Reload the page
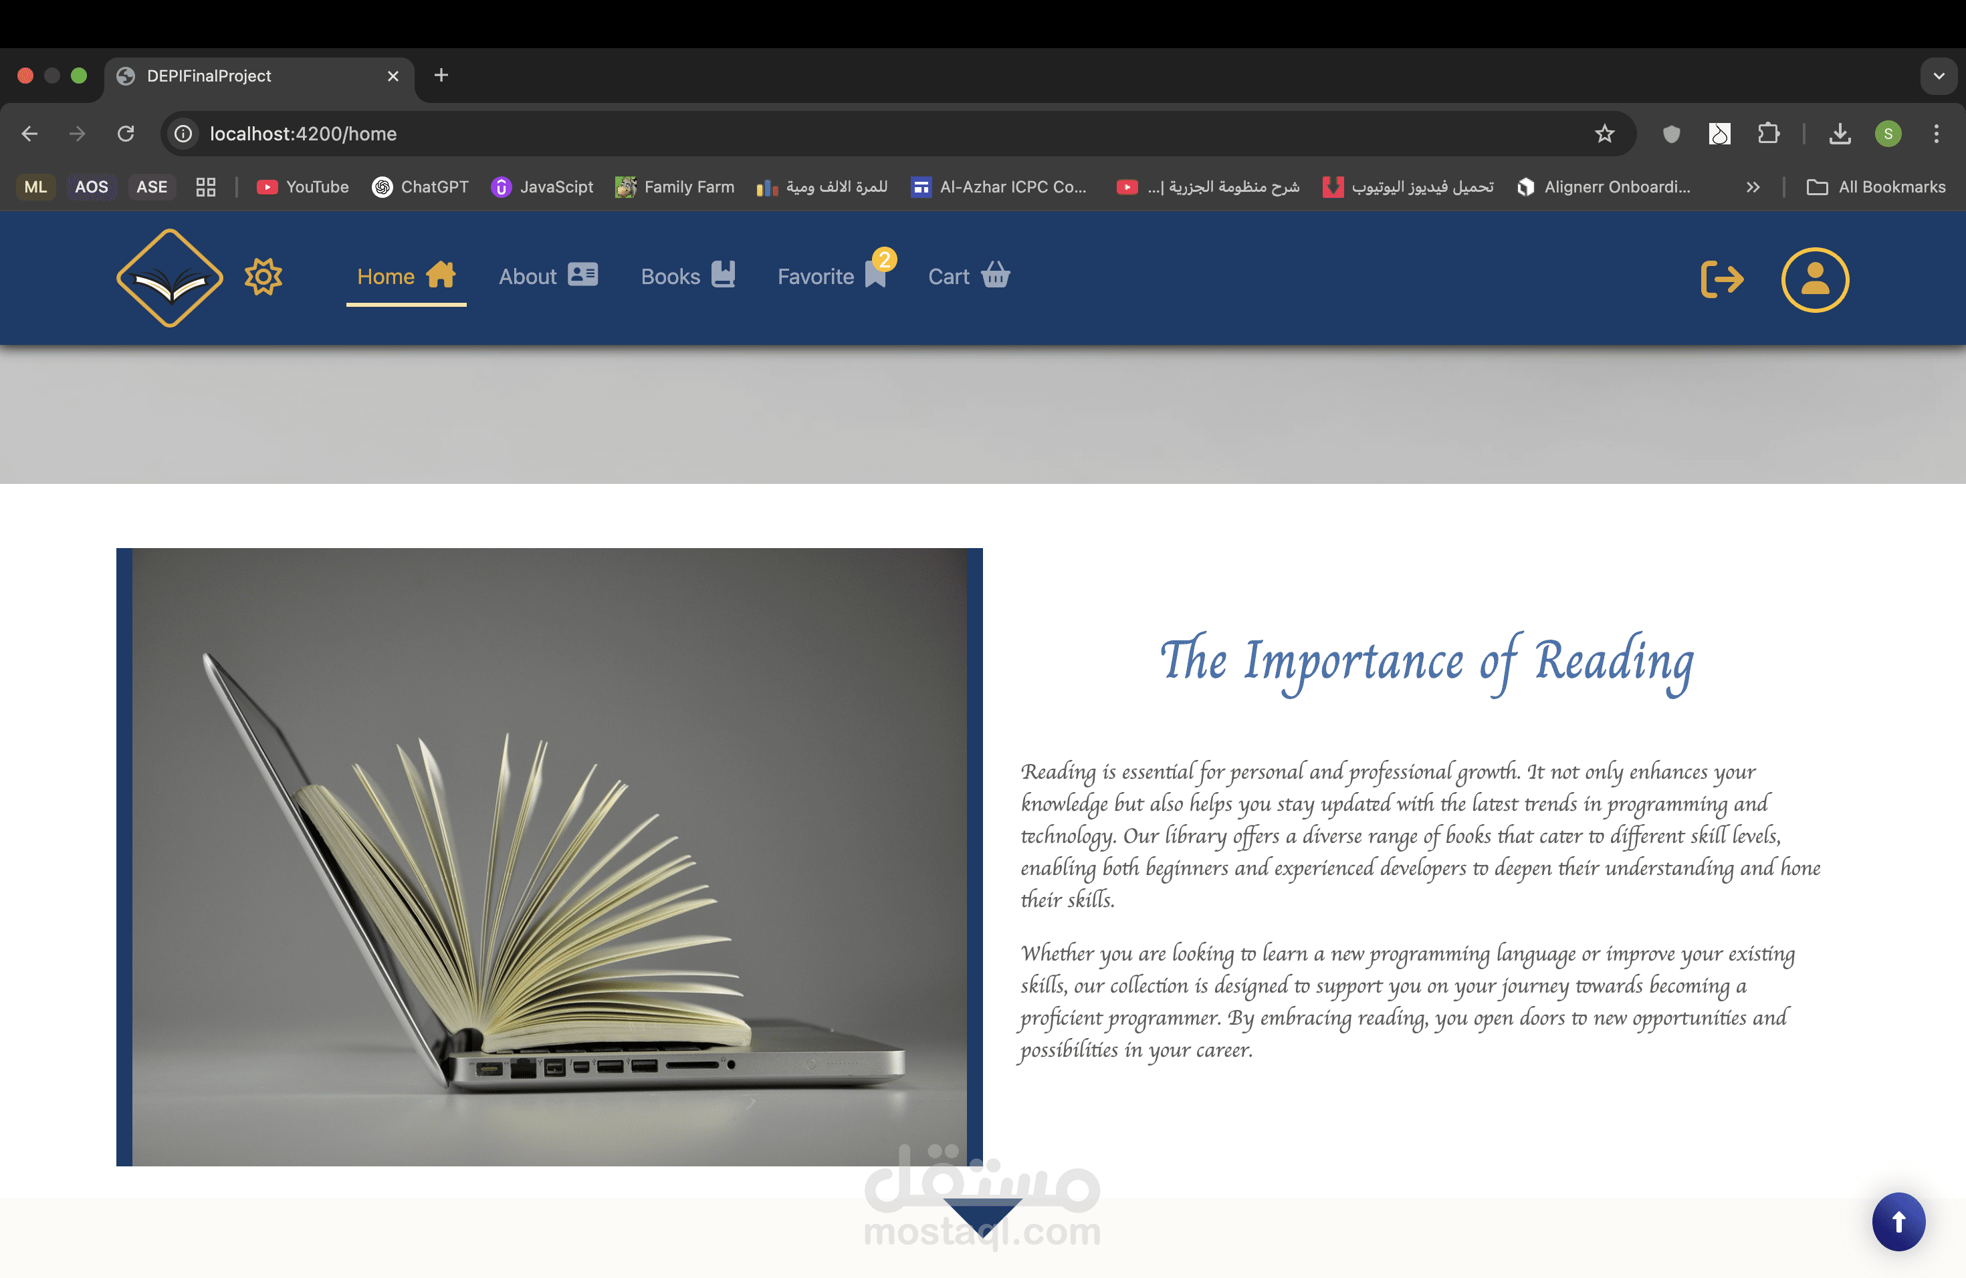 [126, 134]
